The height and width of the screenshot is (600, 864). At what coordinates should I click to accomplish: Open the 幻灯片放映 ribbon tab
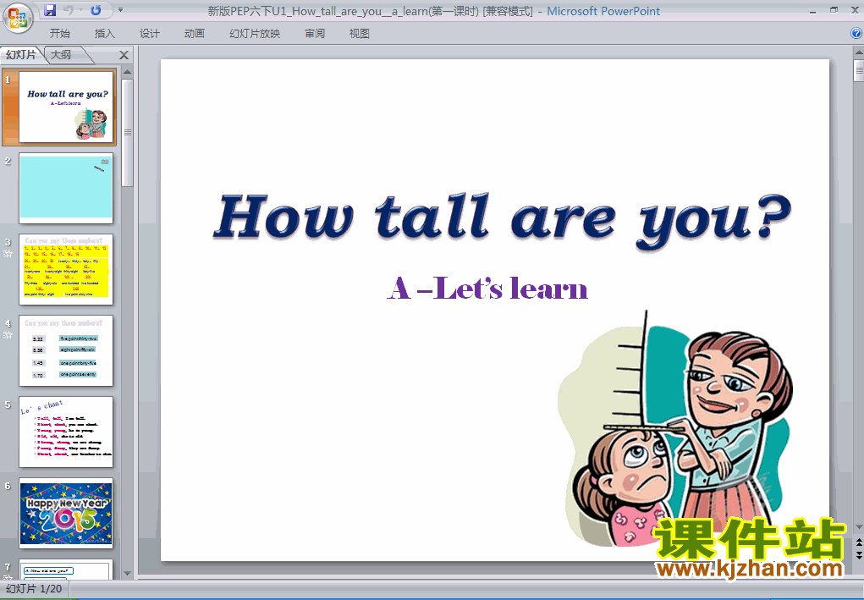tap(255, 34)
